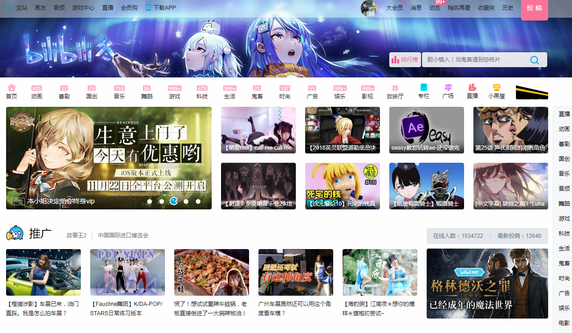Open the 假面骑士 video thumbnail
The image size is (572, 333).
(x=427, y=186)
